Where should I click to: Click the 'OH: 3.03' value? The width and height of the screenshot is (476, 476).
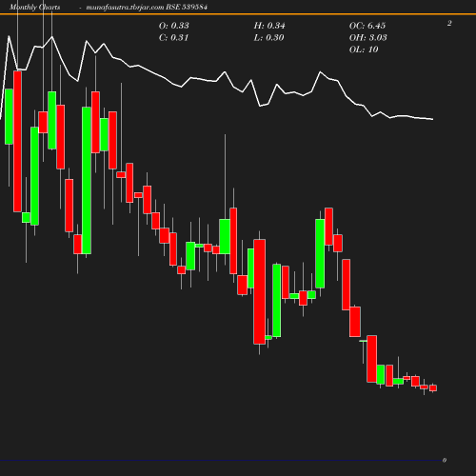368,38
